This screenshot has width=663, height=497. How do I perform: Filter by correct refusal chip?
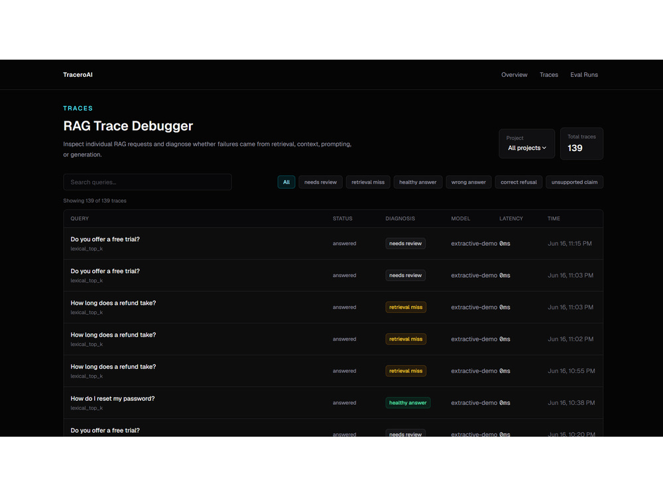[x=518, y=182]
